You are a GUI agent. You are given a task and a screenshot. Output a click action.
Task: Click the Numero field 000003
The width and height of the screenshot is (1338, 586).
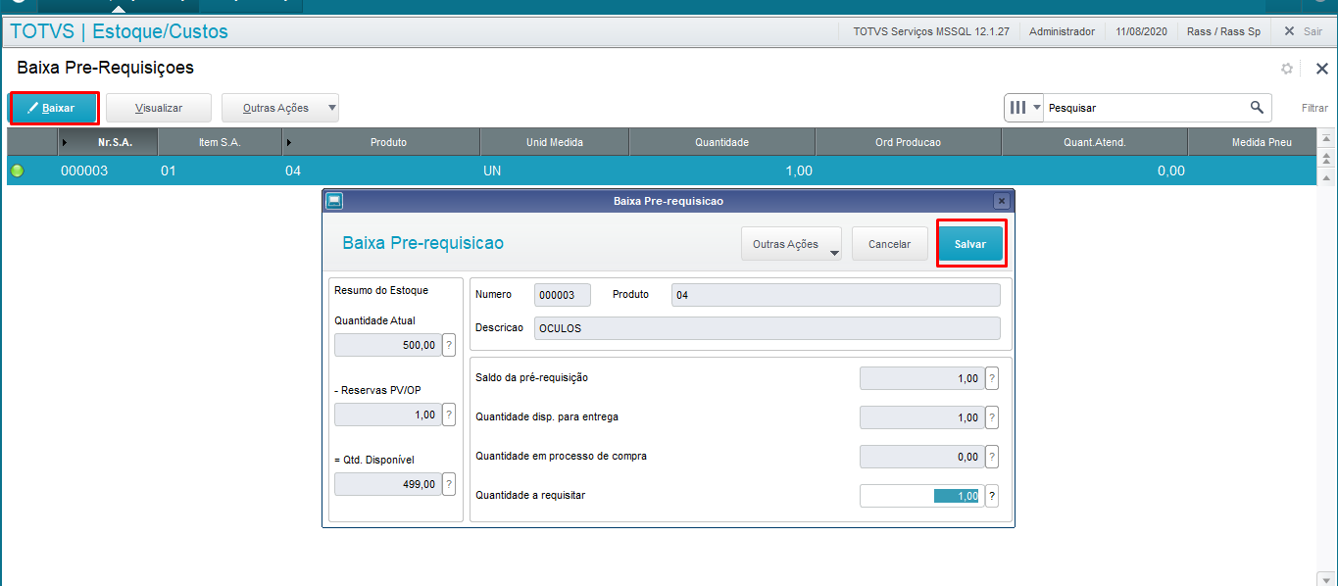pos(563,295)
